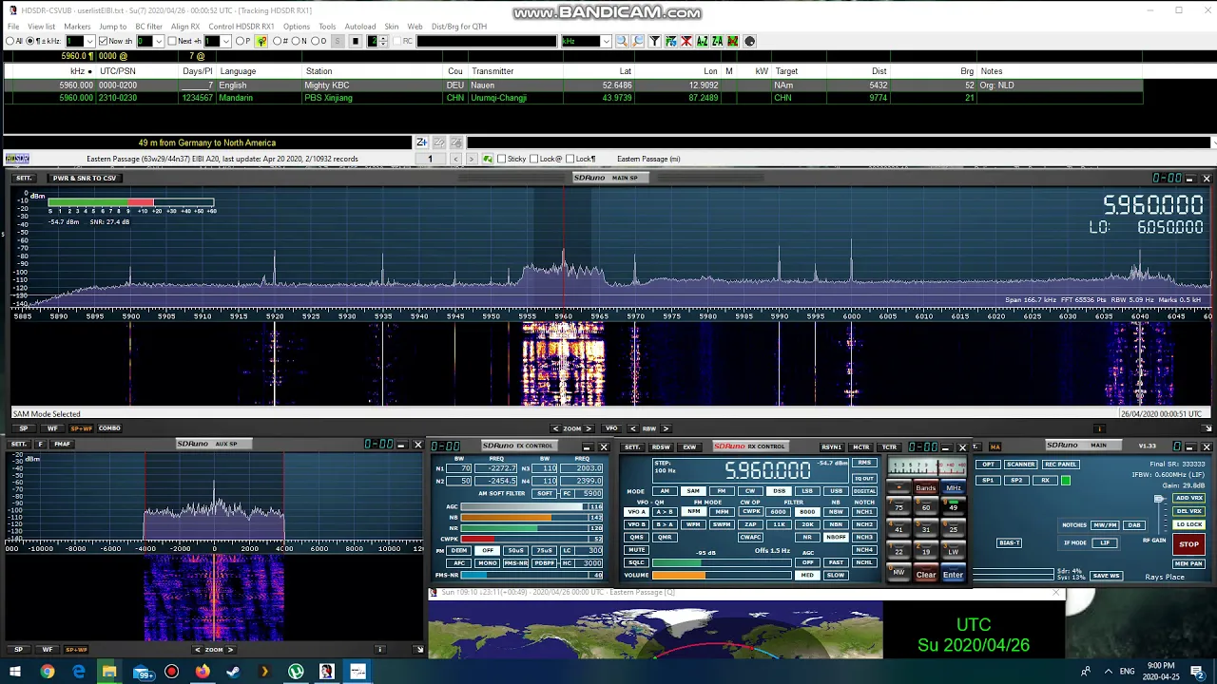Click the yellow-green antenna icon next to P
Screen dimensions: 1217x684
point(261,42)
